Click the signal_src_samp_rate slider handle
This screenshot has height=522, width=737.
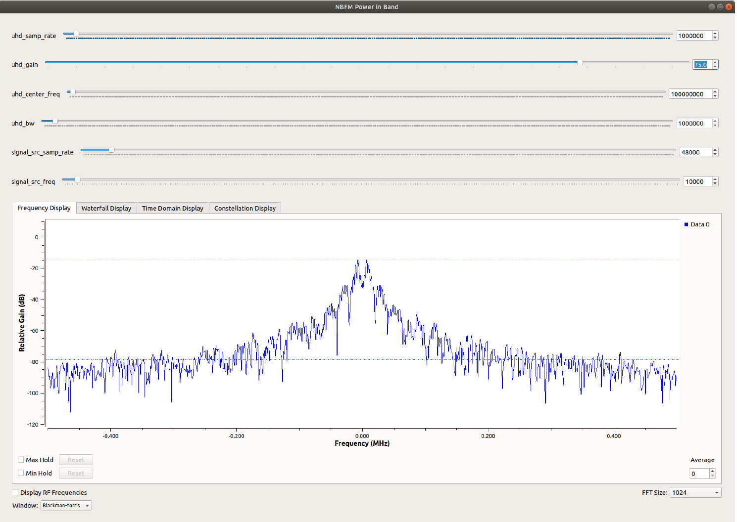(x=111, y=150)
